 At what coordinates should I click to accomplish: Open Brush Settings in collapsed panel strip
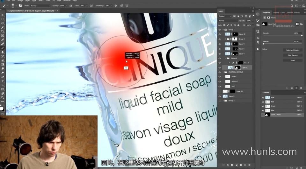(258, 20)
